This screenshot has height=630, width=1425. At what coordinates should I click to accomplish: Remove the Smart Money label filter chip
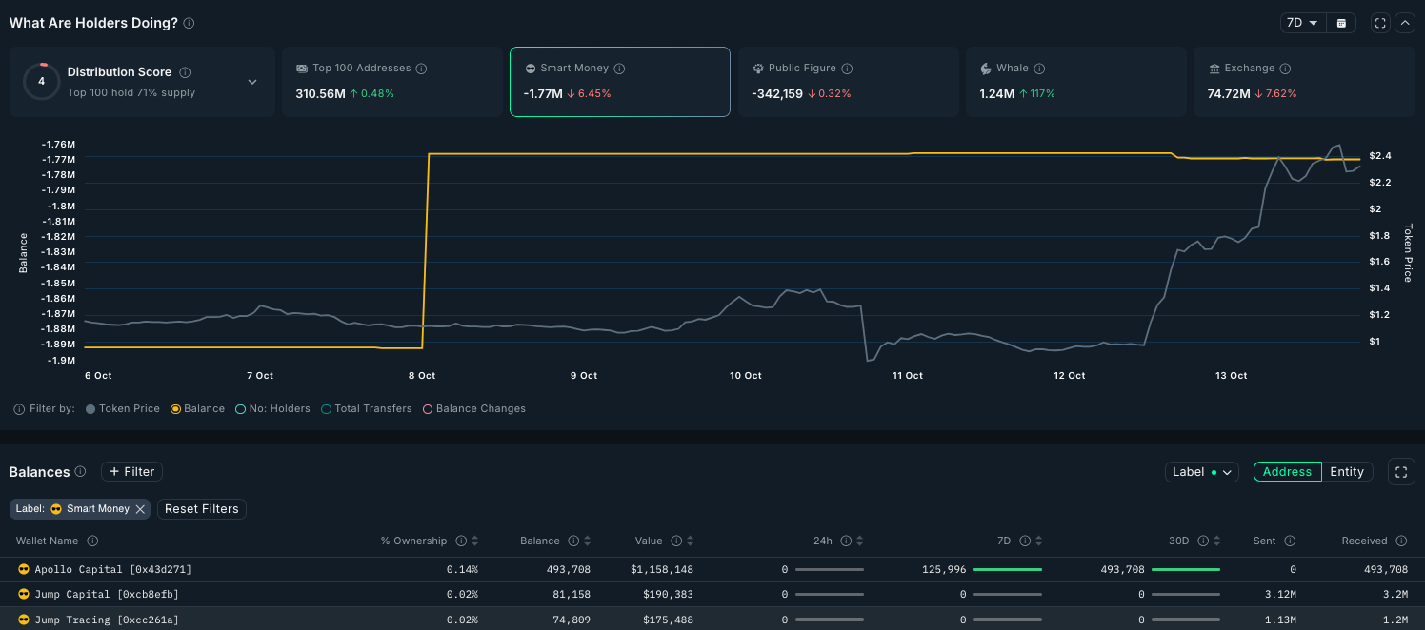click(140, 509)
